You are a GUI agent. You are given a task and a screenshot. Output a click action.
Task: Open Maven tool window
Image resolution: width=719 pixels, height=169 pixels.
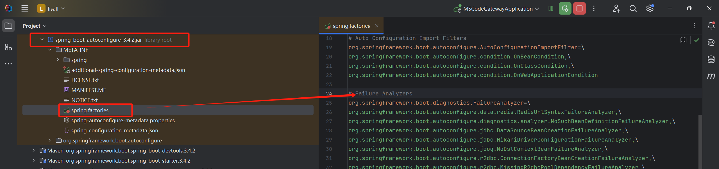[711, 76]
